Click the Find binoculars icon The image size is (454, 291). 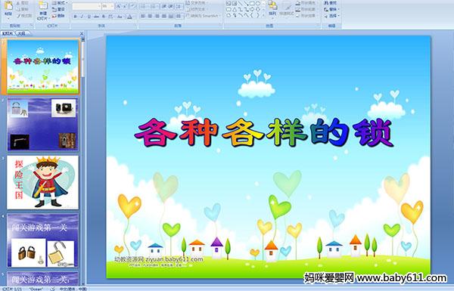[327, 3]
